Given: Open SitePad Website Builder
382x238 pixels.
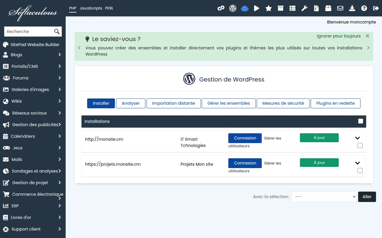Looking at the screenshot, I should [x=31, y=45].
